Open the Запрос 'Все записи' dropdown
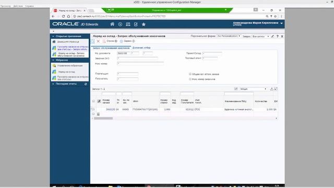Screen dimensions: 334x188 click(x=260, y=37)
